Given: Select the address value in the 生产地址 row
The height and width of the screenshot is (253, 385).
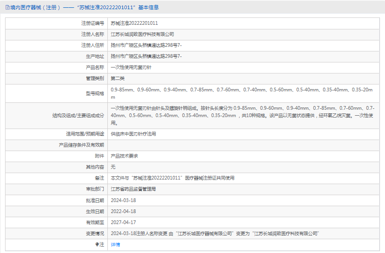Looking at the screenshot, I should click(x=146, y=56).
